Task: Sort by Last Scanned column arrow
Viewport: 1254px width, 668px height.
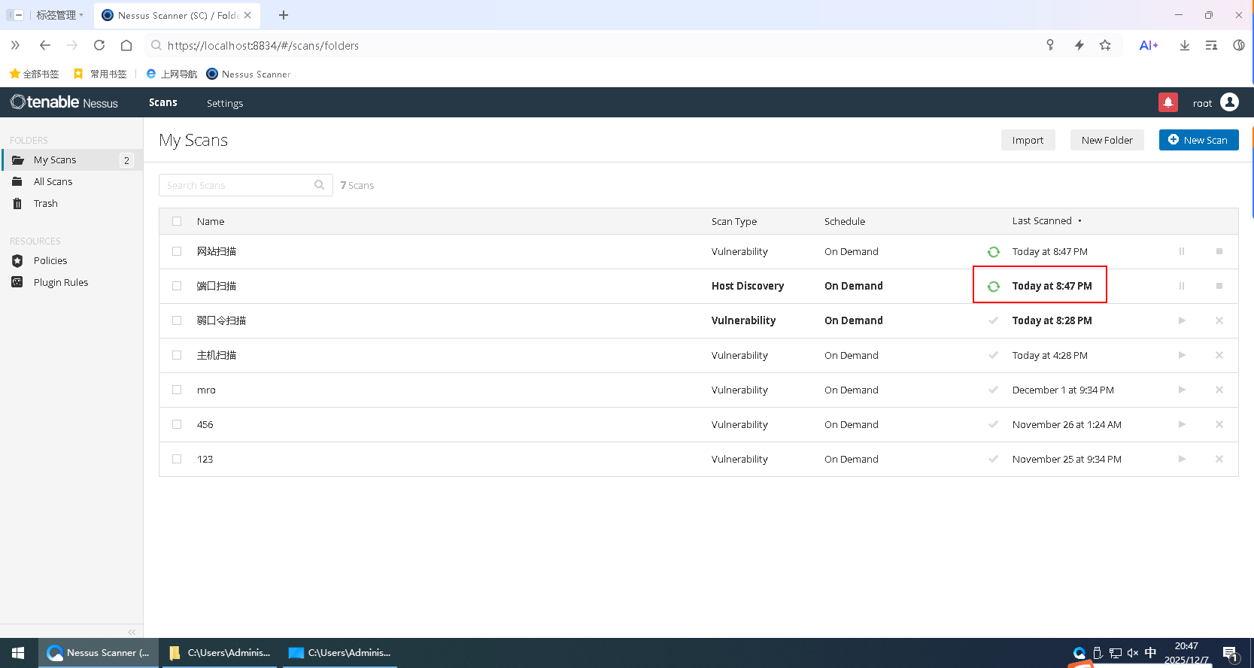Action: (x=1079, y=221)
